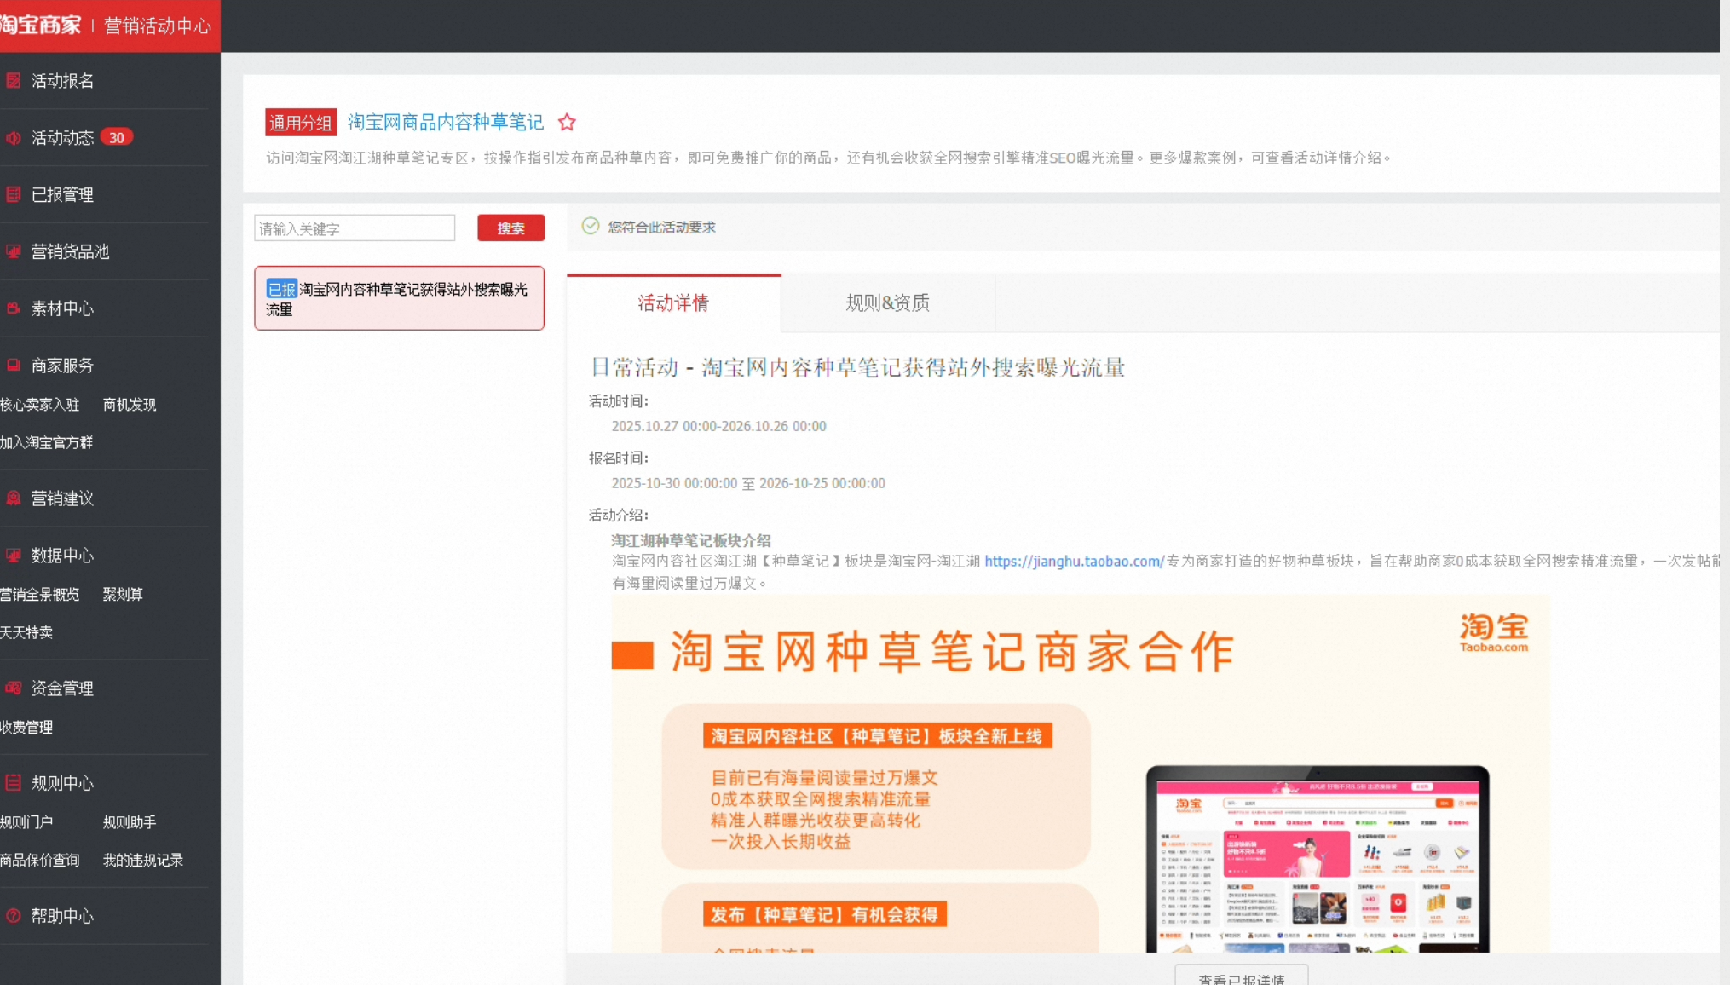Viewport: 1730px width, 985px height.
Task: Open the 数据中心 menu heading
Action: (62, 556)
